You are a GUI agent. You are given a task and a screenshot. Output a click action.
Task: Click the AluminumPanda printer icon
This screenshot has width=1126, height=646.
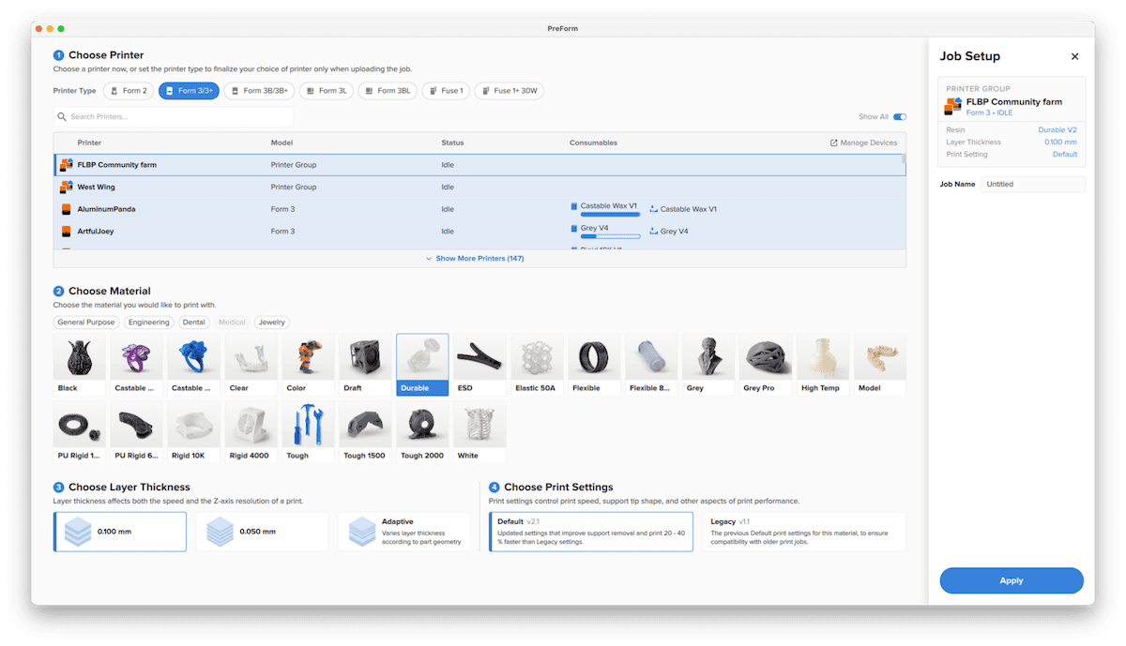(67, 209)
